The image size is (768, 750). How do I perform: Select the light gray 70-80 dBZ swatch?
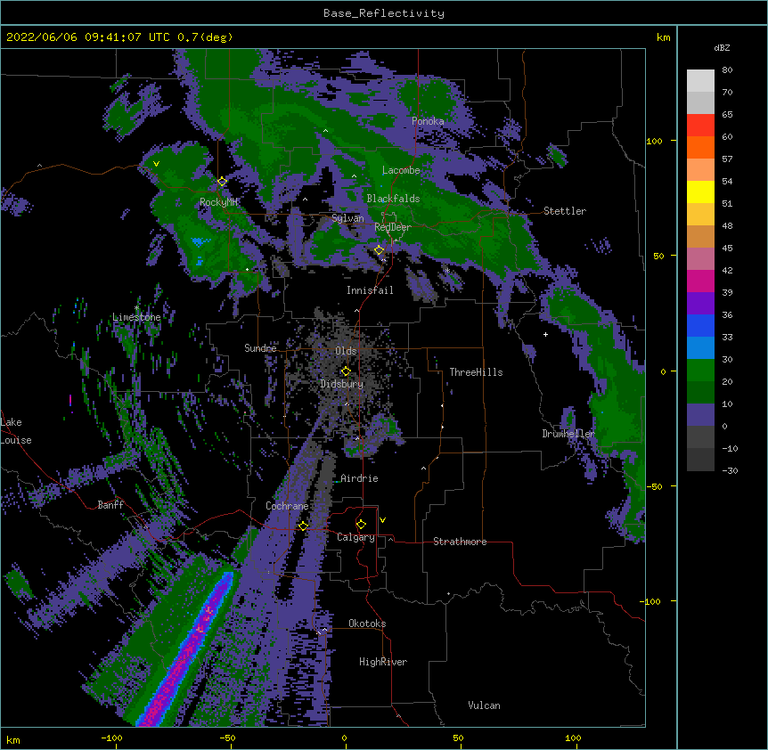click(x=700, y=81)
